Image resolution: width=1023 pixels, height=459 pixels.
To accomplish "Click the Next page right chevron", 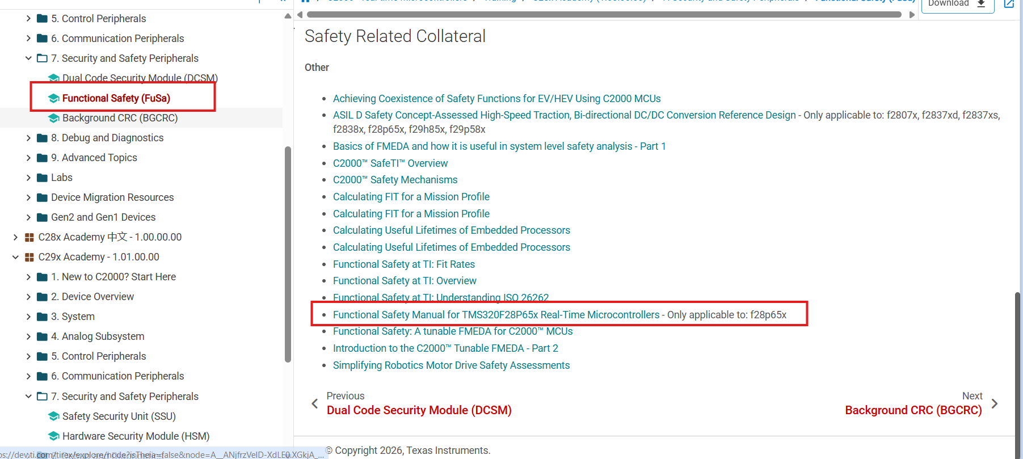I will 995,404.
